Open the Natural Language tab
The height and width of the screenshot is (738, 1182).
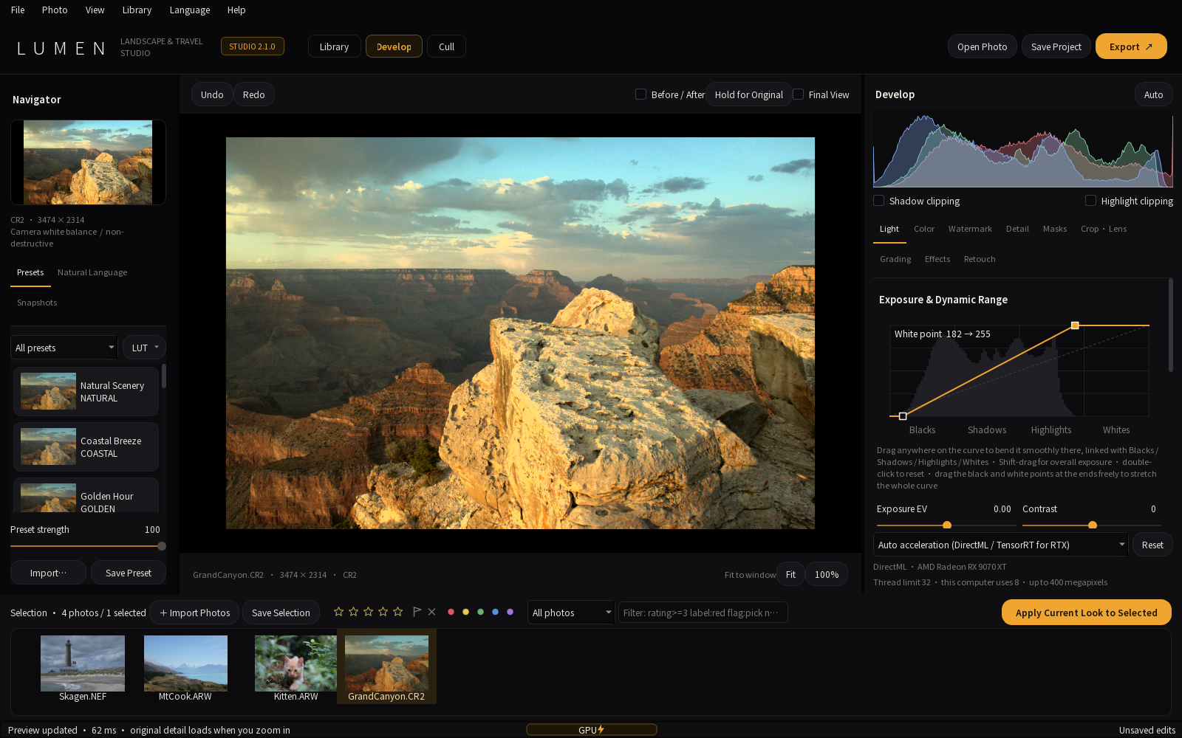click(92, 272)
